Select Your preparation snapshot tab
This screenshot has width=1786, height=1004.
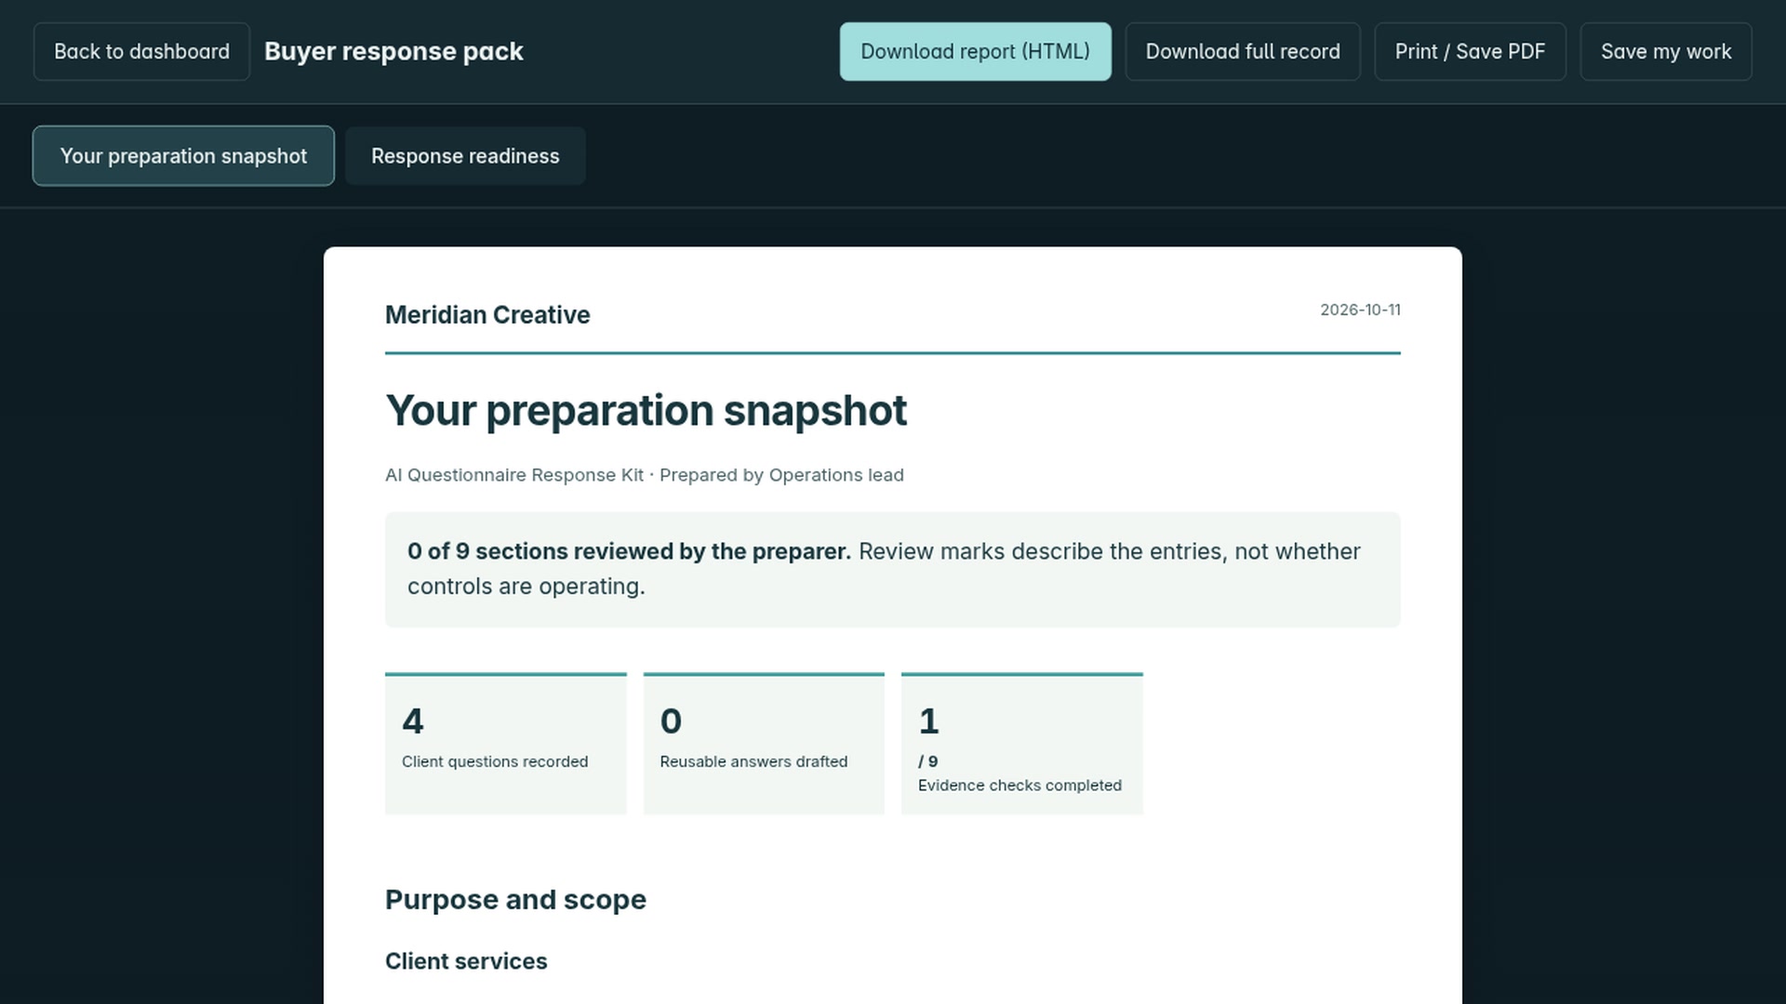[183, 156]
